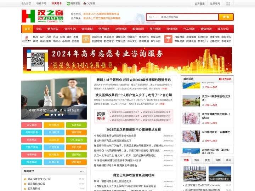
Task: Click 塞拉利昂共和国总统到访湖北武汉 news item
Action: (113, 141)
